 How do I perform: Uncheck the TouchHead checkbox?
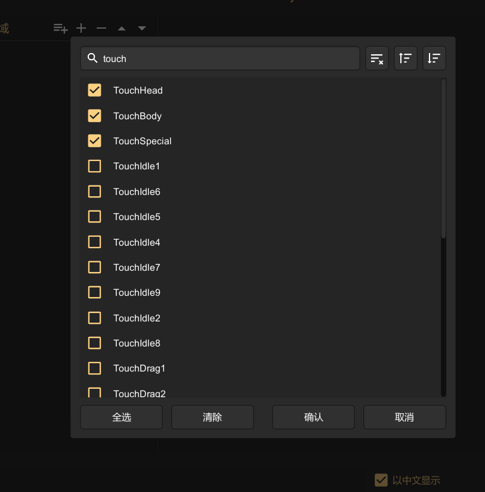(94, 90)
